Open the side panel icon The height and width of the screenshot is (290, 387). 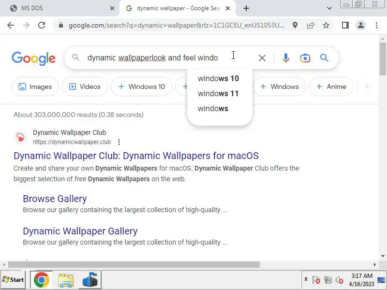pos(345,25)
